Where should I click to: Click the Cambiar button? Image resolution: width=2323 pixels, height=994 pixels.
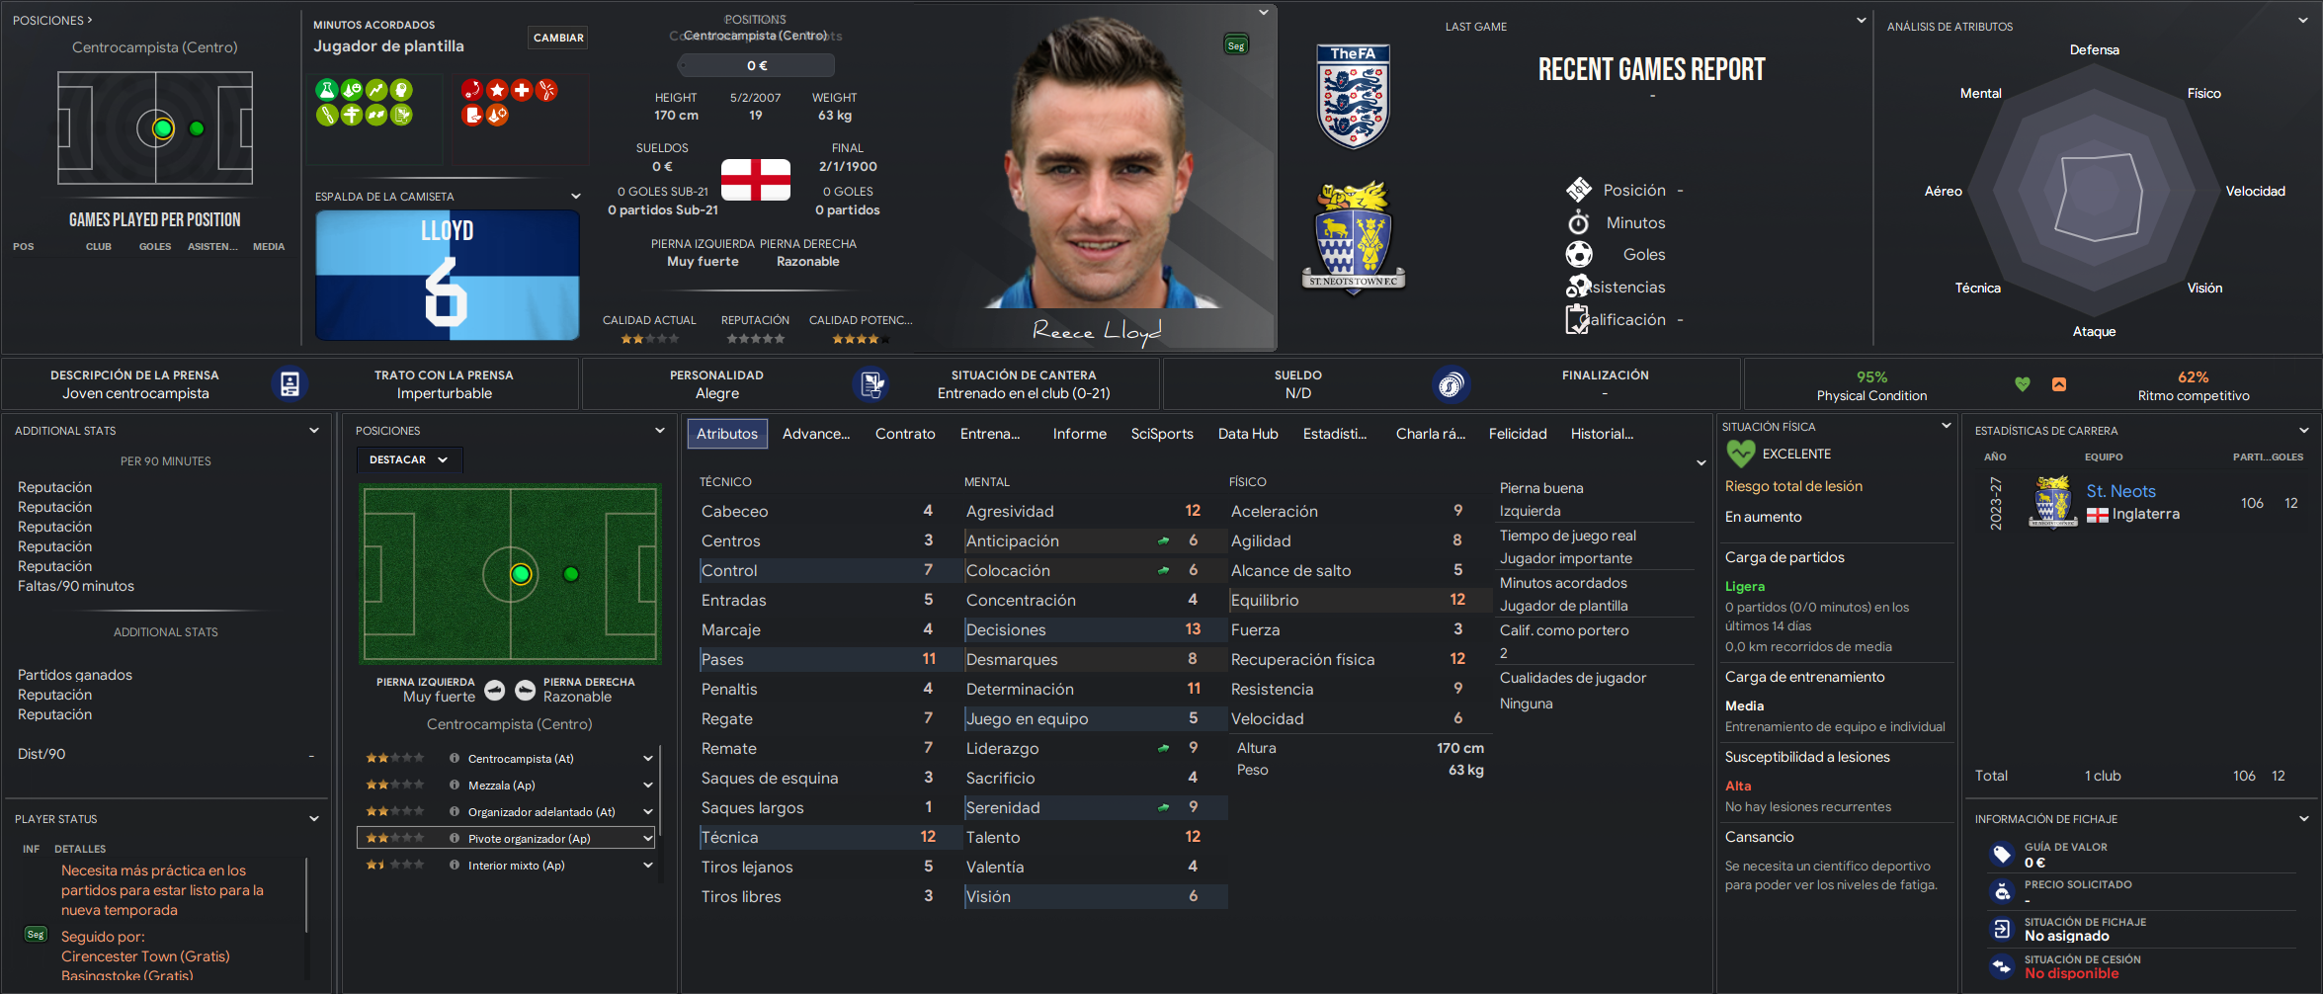(558, 38)
